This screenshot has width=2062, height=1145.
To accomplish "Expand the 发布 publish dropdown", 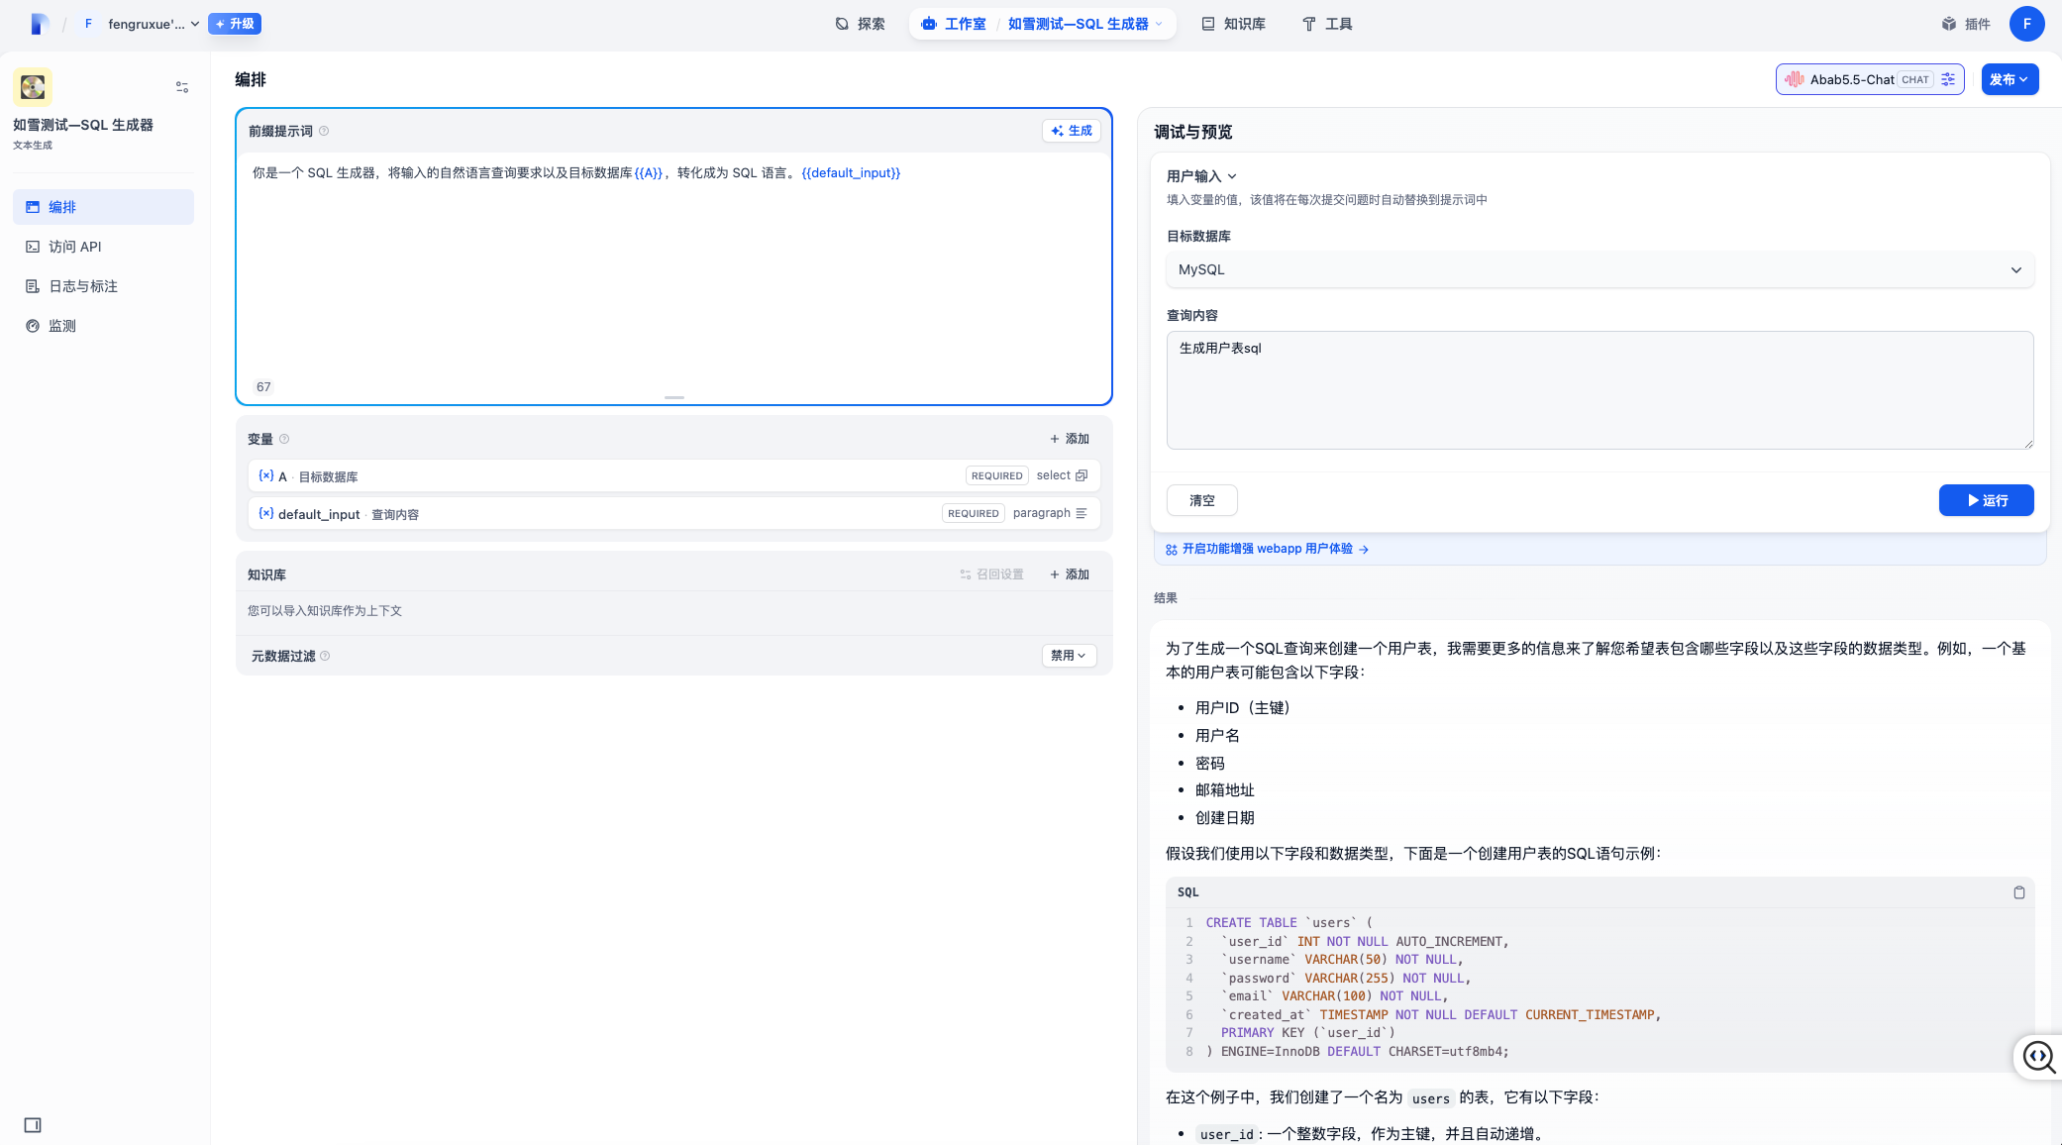I will click(2010, 79).
